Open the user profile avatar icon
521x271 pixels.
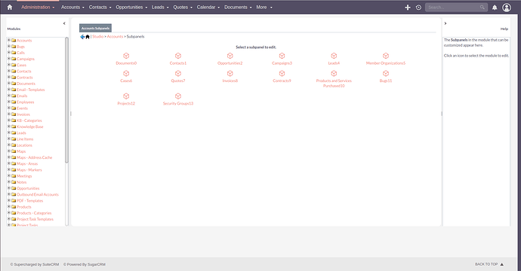point(507,8)
